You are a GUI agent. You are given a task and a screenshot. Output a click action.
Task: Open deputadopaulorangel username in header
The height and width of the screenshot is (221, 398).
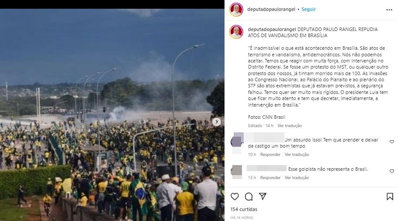click(x=271, y=9)
